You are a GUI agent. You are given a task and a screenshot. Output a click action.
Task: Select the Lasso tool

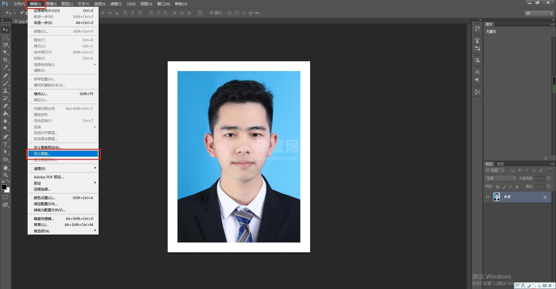click(x=6, y=45)
